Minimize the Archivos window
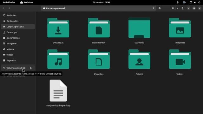The height and width of the screenshot is (114, 203). [x=188, y=8]
